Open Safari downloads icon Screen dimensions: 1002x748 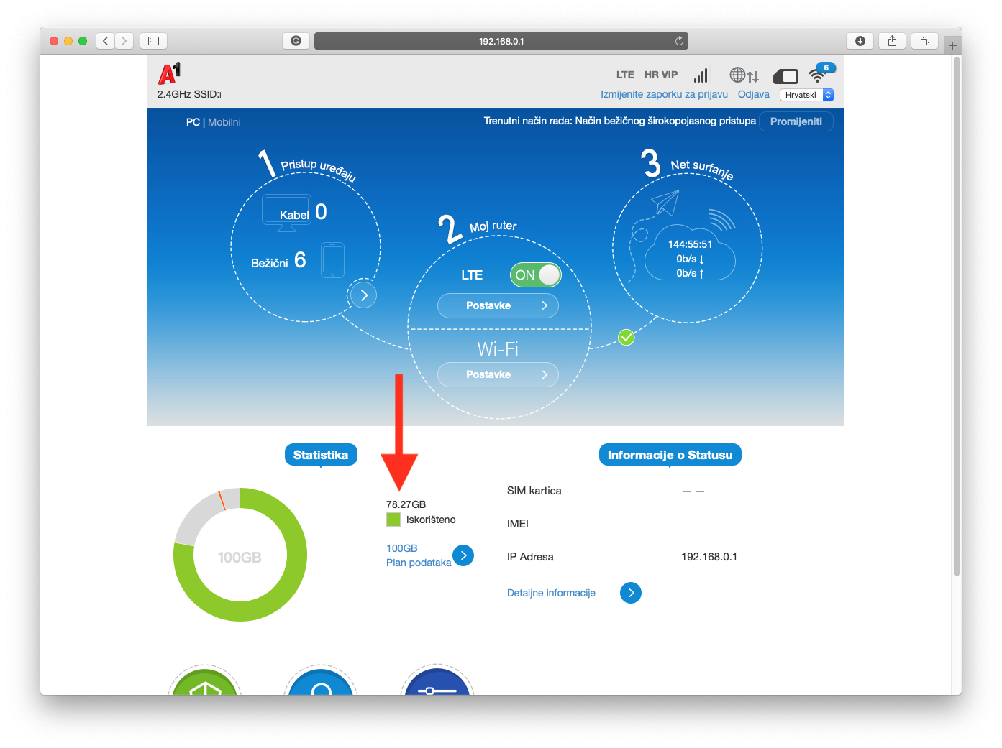[x=860, y=41]
